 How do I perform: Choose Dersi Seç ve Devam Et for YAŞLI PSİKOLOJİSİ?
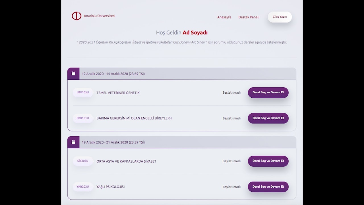[268, 187]
